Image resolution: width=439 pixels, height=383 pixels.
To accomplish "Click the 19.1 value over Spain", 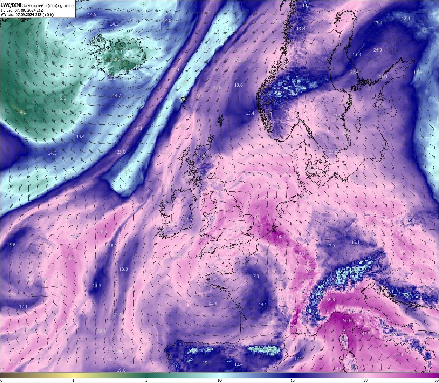I will coord(207,363).
